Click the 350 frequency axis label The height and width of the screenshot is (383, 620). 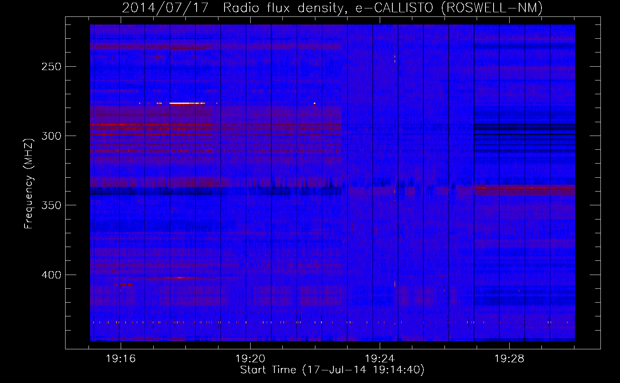coord(51,205)
